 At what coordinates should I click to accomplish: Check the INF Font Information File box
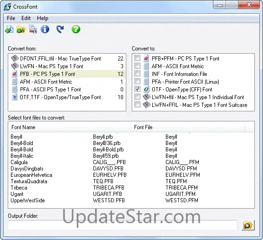tap(137, 74)
